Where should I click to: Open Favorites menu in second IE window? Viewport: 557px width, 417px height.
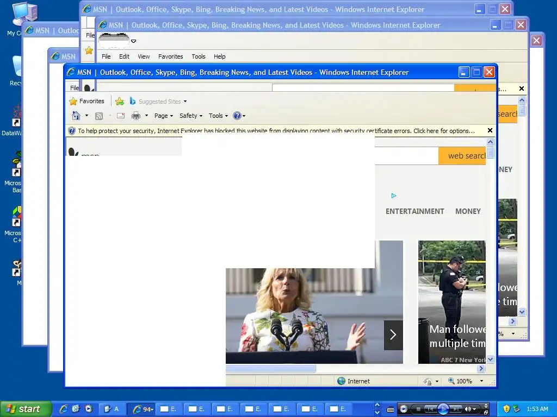[x=170, y=56]
